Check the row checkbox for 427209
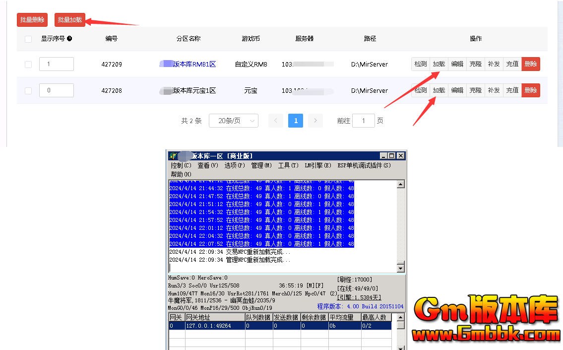The height and width of the screenshot is (350, 563). (28, 65)
